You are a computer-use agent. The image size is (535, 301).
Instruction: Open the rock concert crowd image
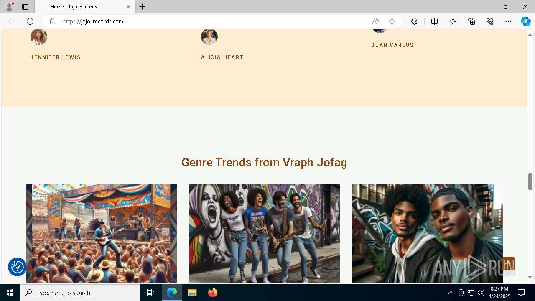pos(102,233)
